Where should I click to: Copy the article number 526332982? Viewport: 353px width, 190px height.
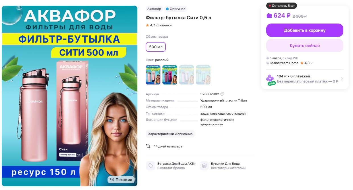point(222,94)
